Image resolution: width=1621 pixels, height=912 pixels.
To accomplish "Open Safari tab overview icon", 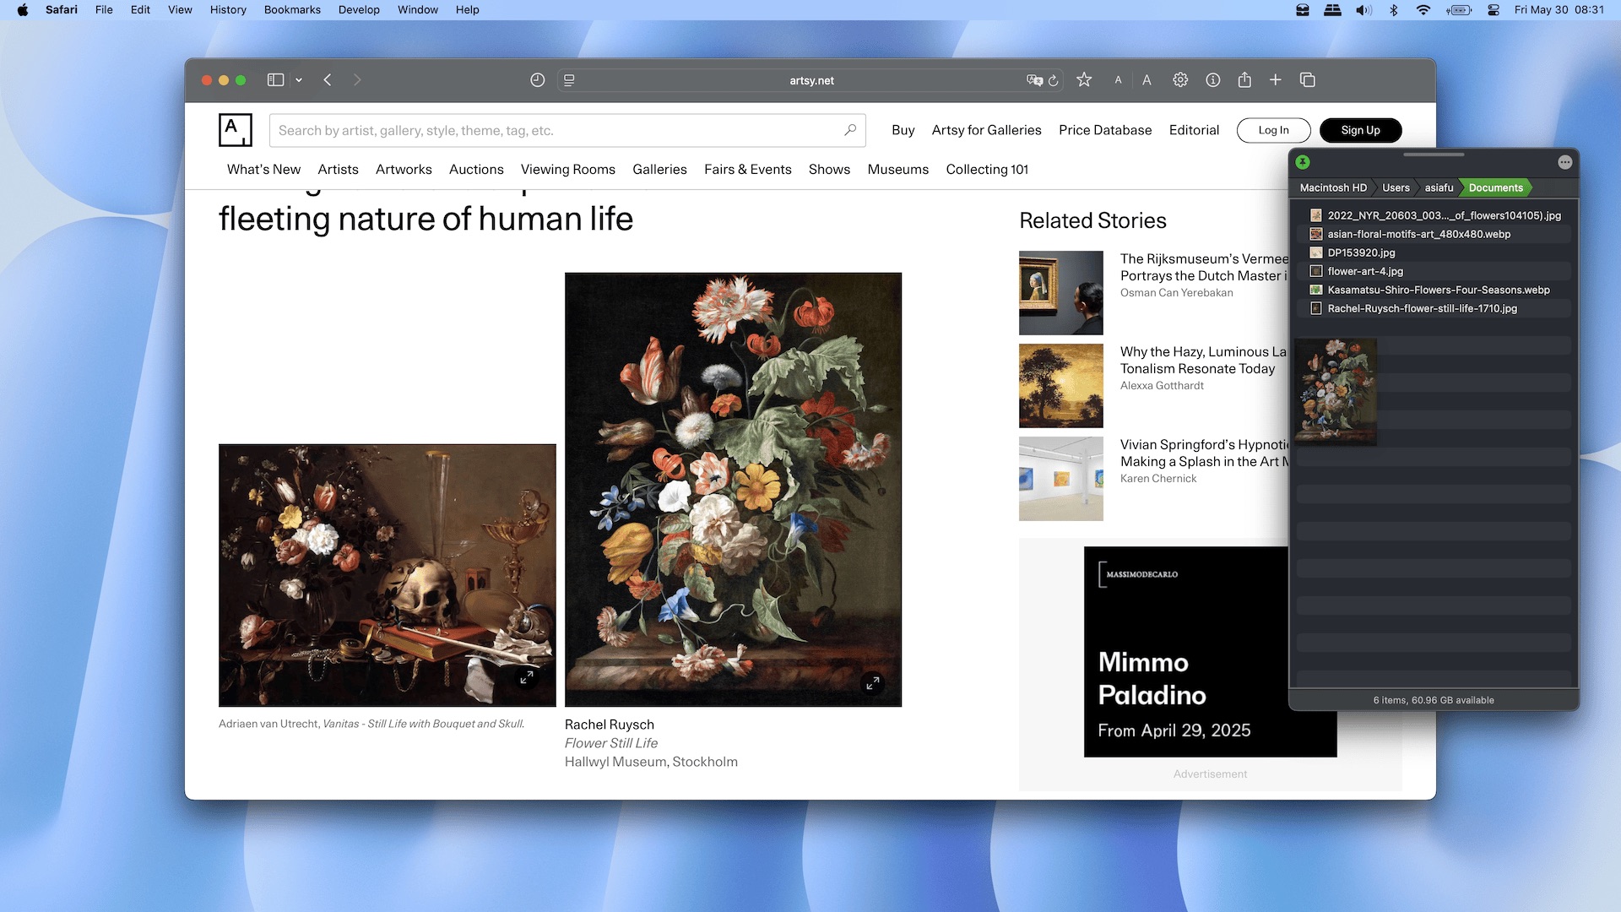I will [1307, 79].
